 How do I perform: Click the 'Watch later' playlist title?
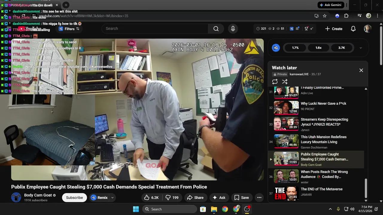click(284, 68)
